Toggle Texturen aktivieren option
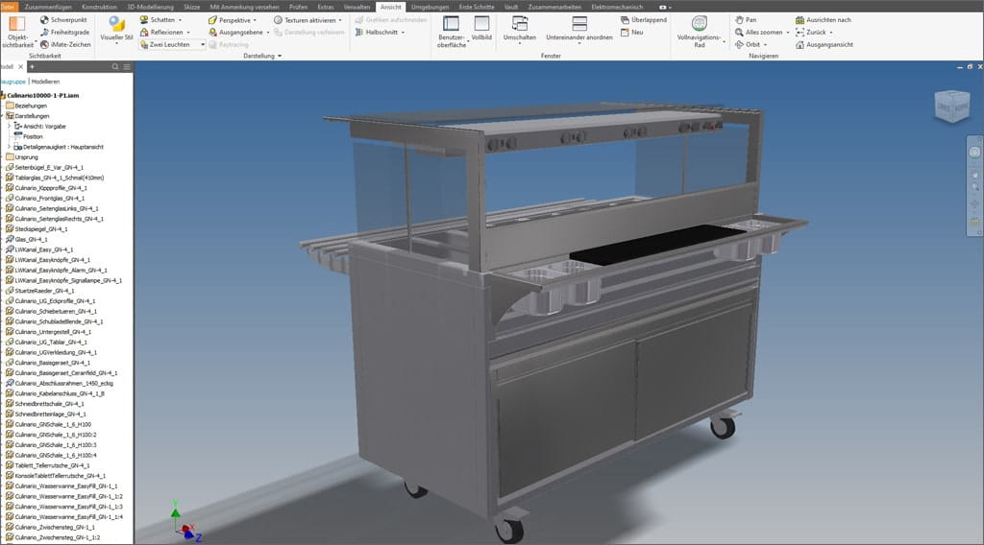 (279, 19)
